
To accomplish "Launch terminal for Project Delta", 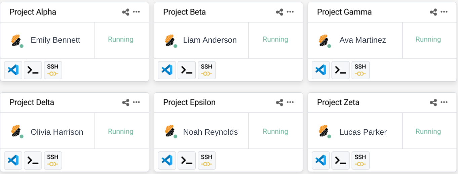I will [x=33, y=160].
